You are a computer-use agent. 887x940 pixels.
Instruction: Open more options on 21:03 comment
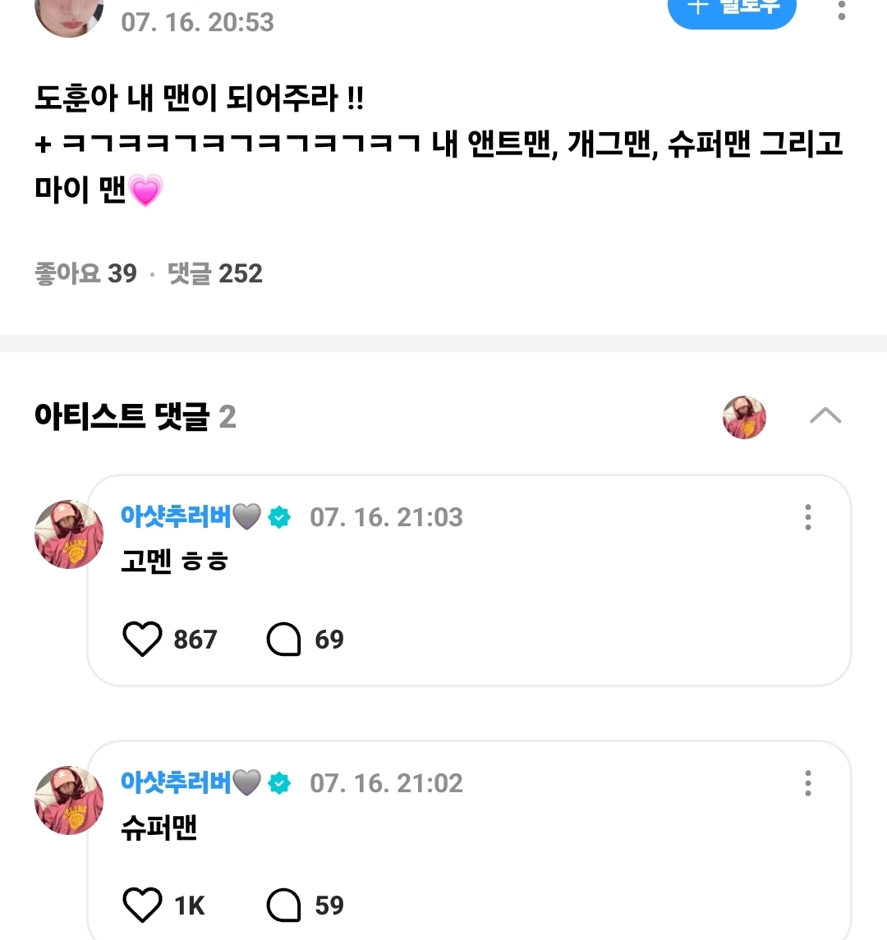pos(808,517)
